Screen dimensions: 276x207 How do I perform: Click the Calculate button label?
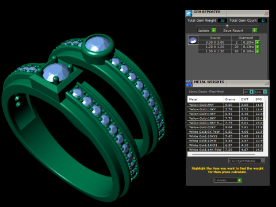coord(220,180)
